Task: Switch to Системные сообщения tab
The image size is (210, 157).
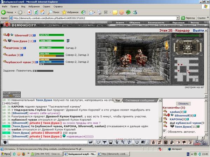Action: coord(140,100)
